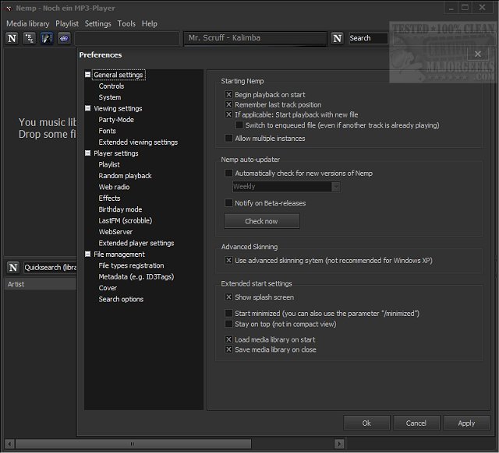Screen dimensions: 499x453
Task: Collapse the Viewing settings tree node
Action: coord(88,108)
